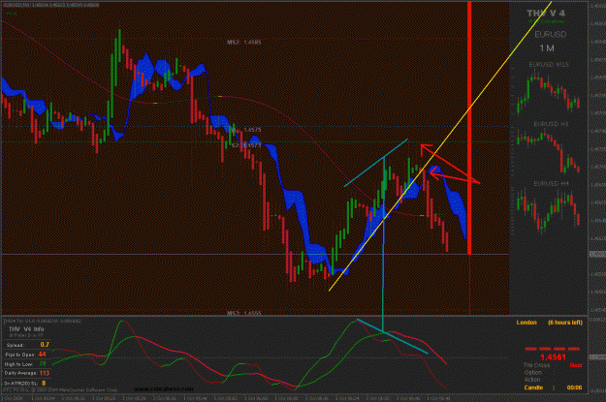Click the S2 1.4573 pivot label
Image resolution: width=606 pixels, height=402 pixels.
(x=246, y=145)
